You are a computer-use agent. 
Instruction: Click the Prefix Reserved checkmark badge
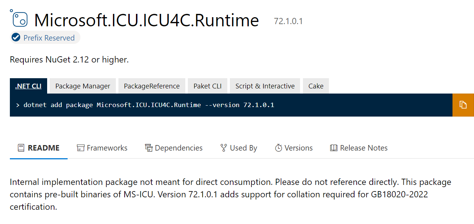pos(15,37)
